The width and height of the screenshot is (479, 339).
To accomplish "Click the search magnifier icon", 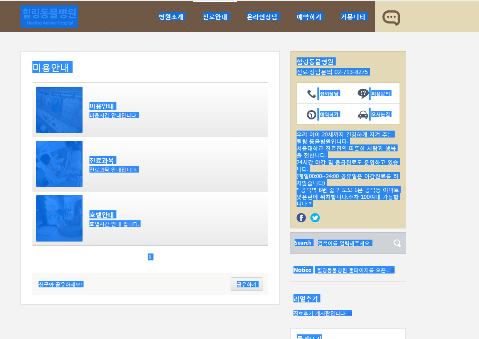I will point(397,243).
